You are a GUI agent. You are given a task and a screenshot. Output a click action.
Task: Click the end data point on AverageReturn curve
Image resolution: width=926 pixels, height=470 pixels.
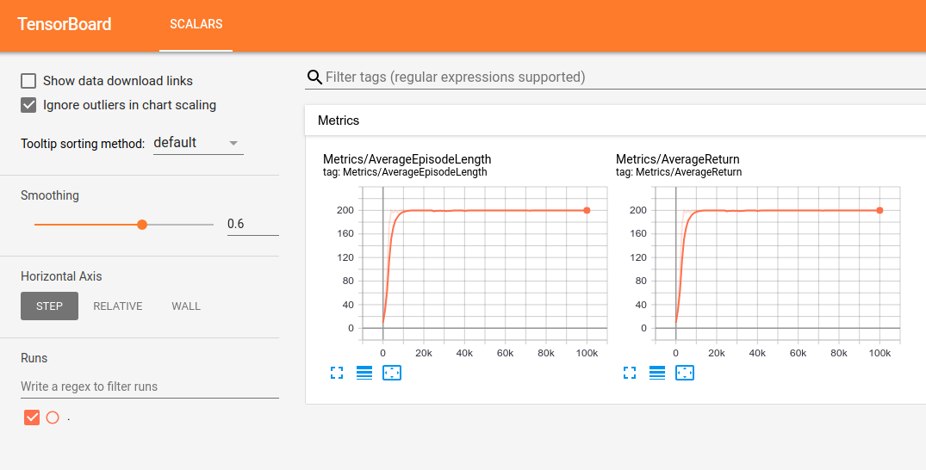[879, 210]
